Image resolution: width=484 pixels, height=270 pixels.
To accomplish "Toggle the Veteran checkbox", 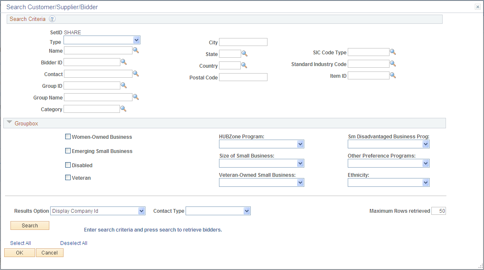I will 68,177.
